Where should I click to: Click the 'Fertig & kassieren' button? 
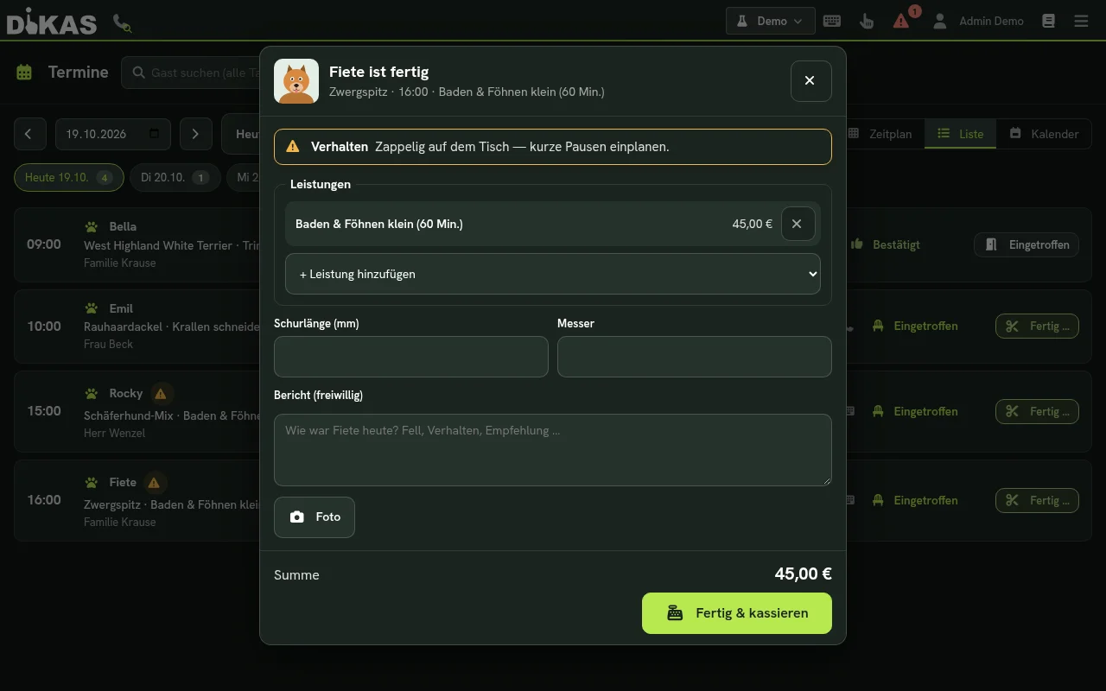coord(737,613)
